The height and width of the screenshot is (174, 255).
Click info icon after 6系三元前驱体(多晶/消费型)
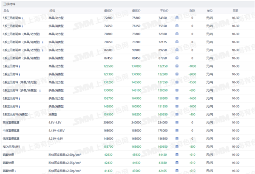coord(42,42)
